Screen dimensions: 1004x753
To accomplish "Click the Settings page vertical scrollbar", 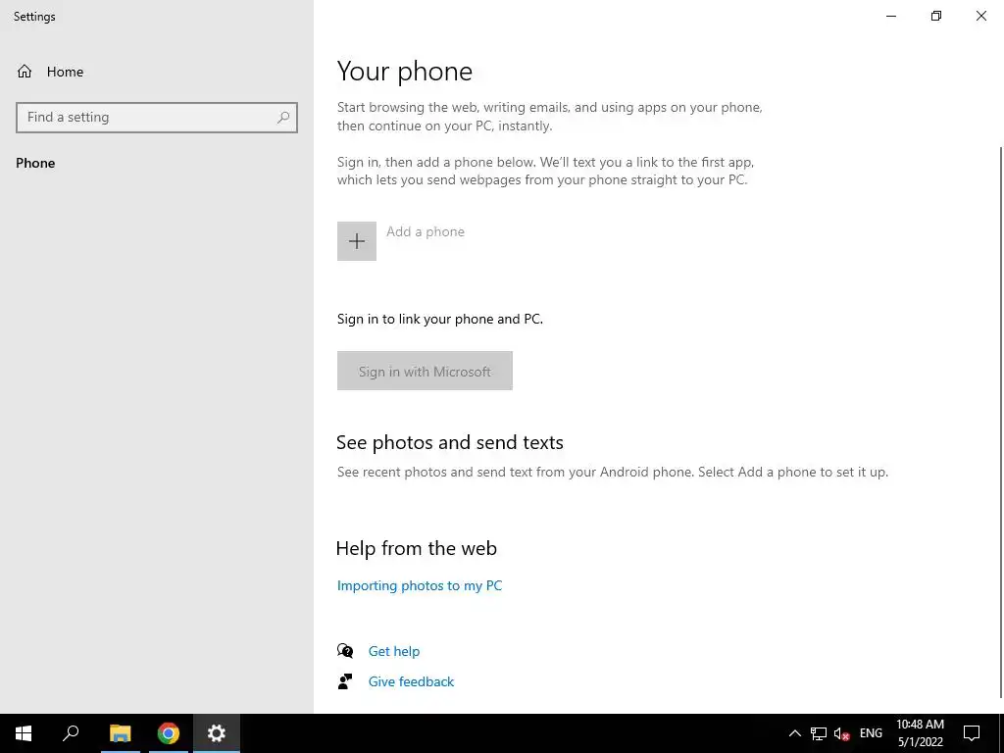I will [x=1001, y=423].
